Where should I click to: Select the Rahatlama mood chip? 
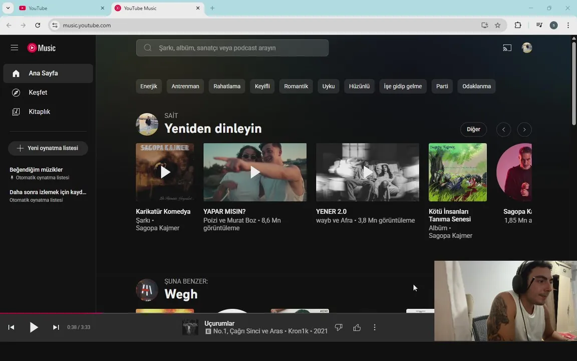coord(227,86)
